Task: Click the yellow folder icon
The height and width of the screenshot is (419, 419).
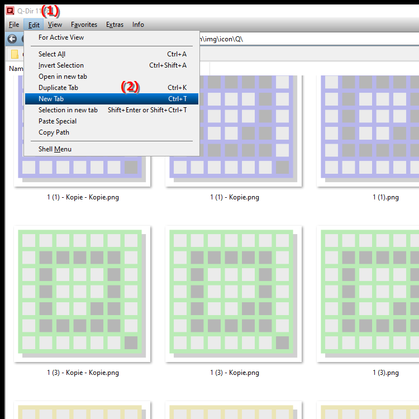Action: (x=15, y=54)
